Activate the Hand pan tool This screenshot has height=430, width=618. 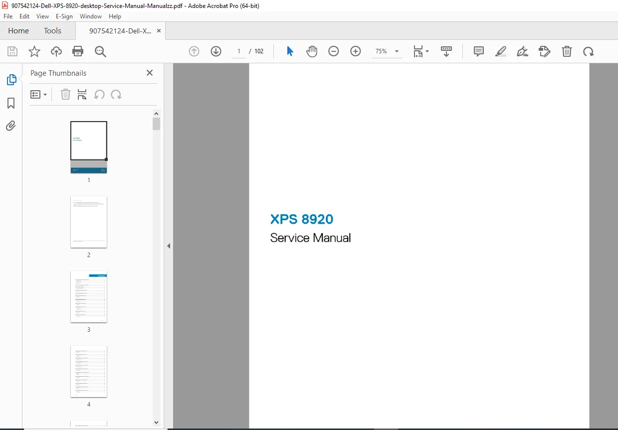point(312,51)
